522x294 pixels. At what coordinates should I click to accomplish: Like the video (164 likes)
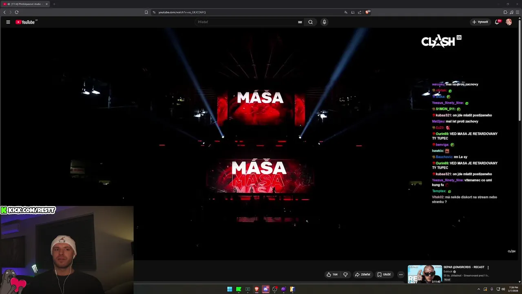coord(332,274)
